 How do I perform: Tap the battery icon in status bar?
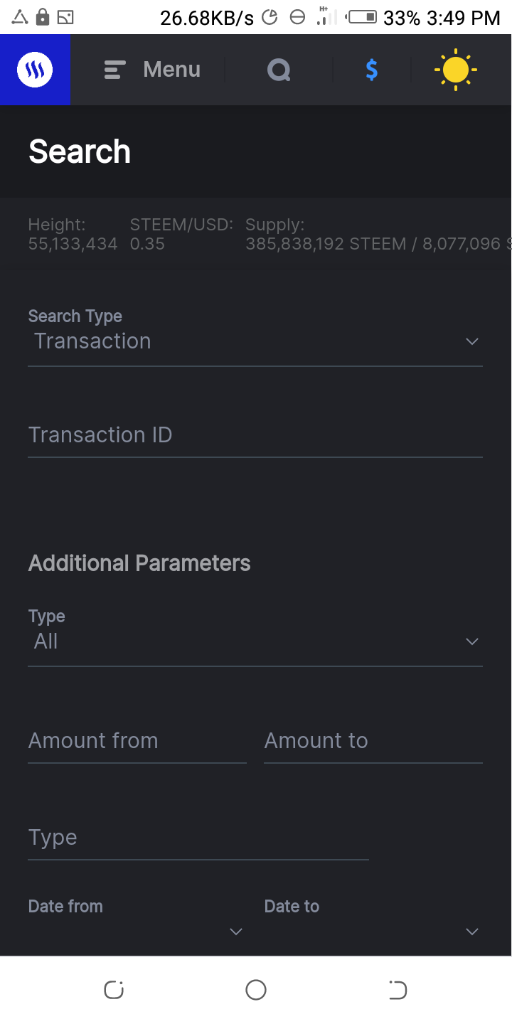click(x=363, y=17)
